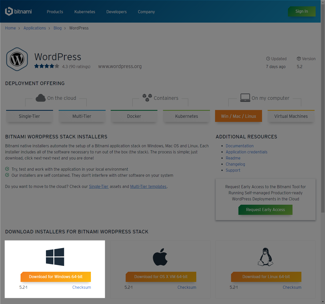This screenshot has width=325, height=304.
Task: Open the Changelog link
Action: [x=235, y=164]
